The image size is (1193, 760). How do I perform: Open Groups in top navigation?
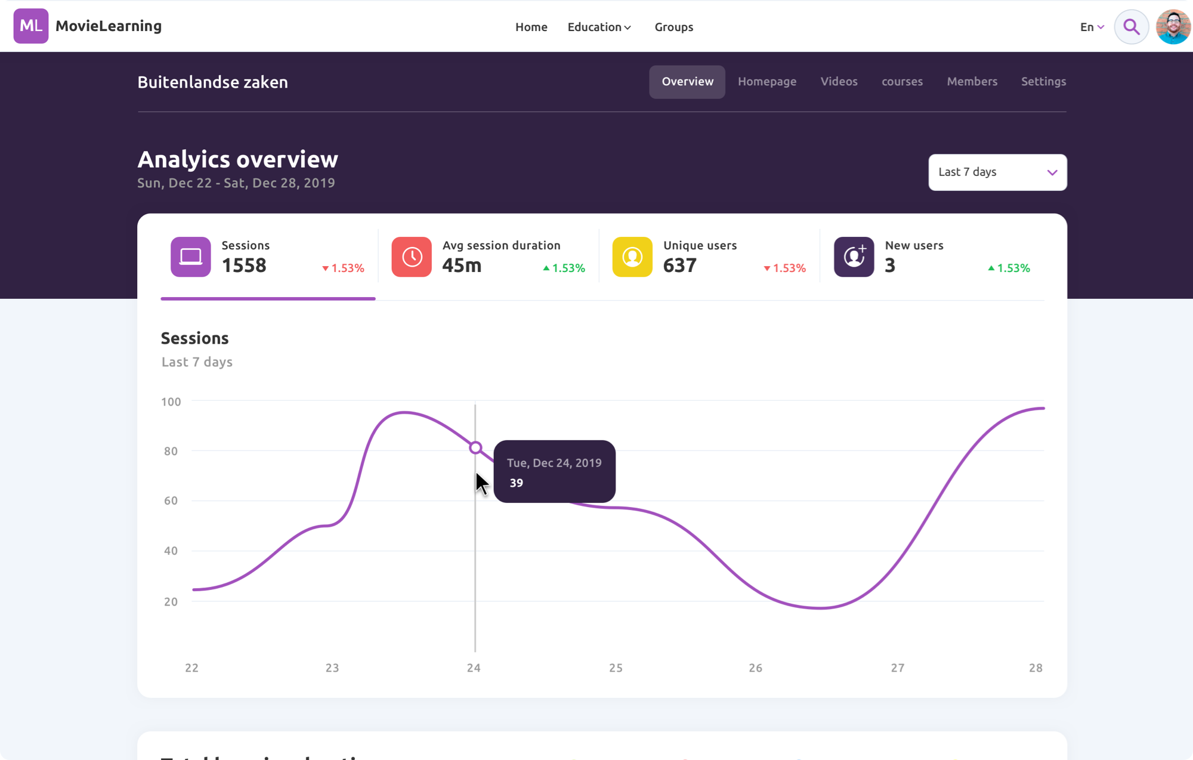pos(673,27)
